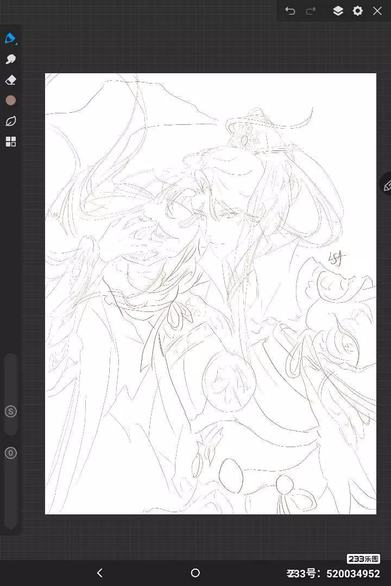The height and width of the screenshot is (586, 391).
Task: Tap the Android back arrow
Action: (x=99, y=573)
